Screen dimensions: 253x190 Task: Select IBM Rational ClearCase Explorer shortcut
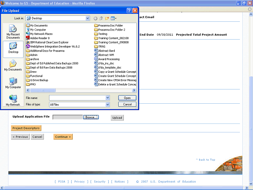click(x=47, y=42)
